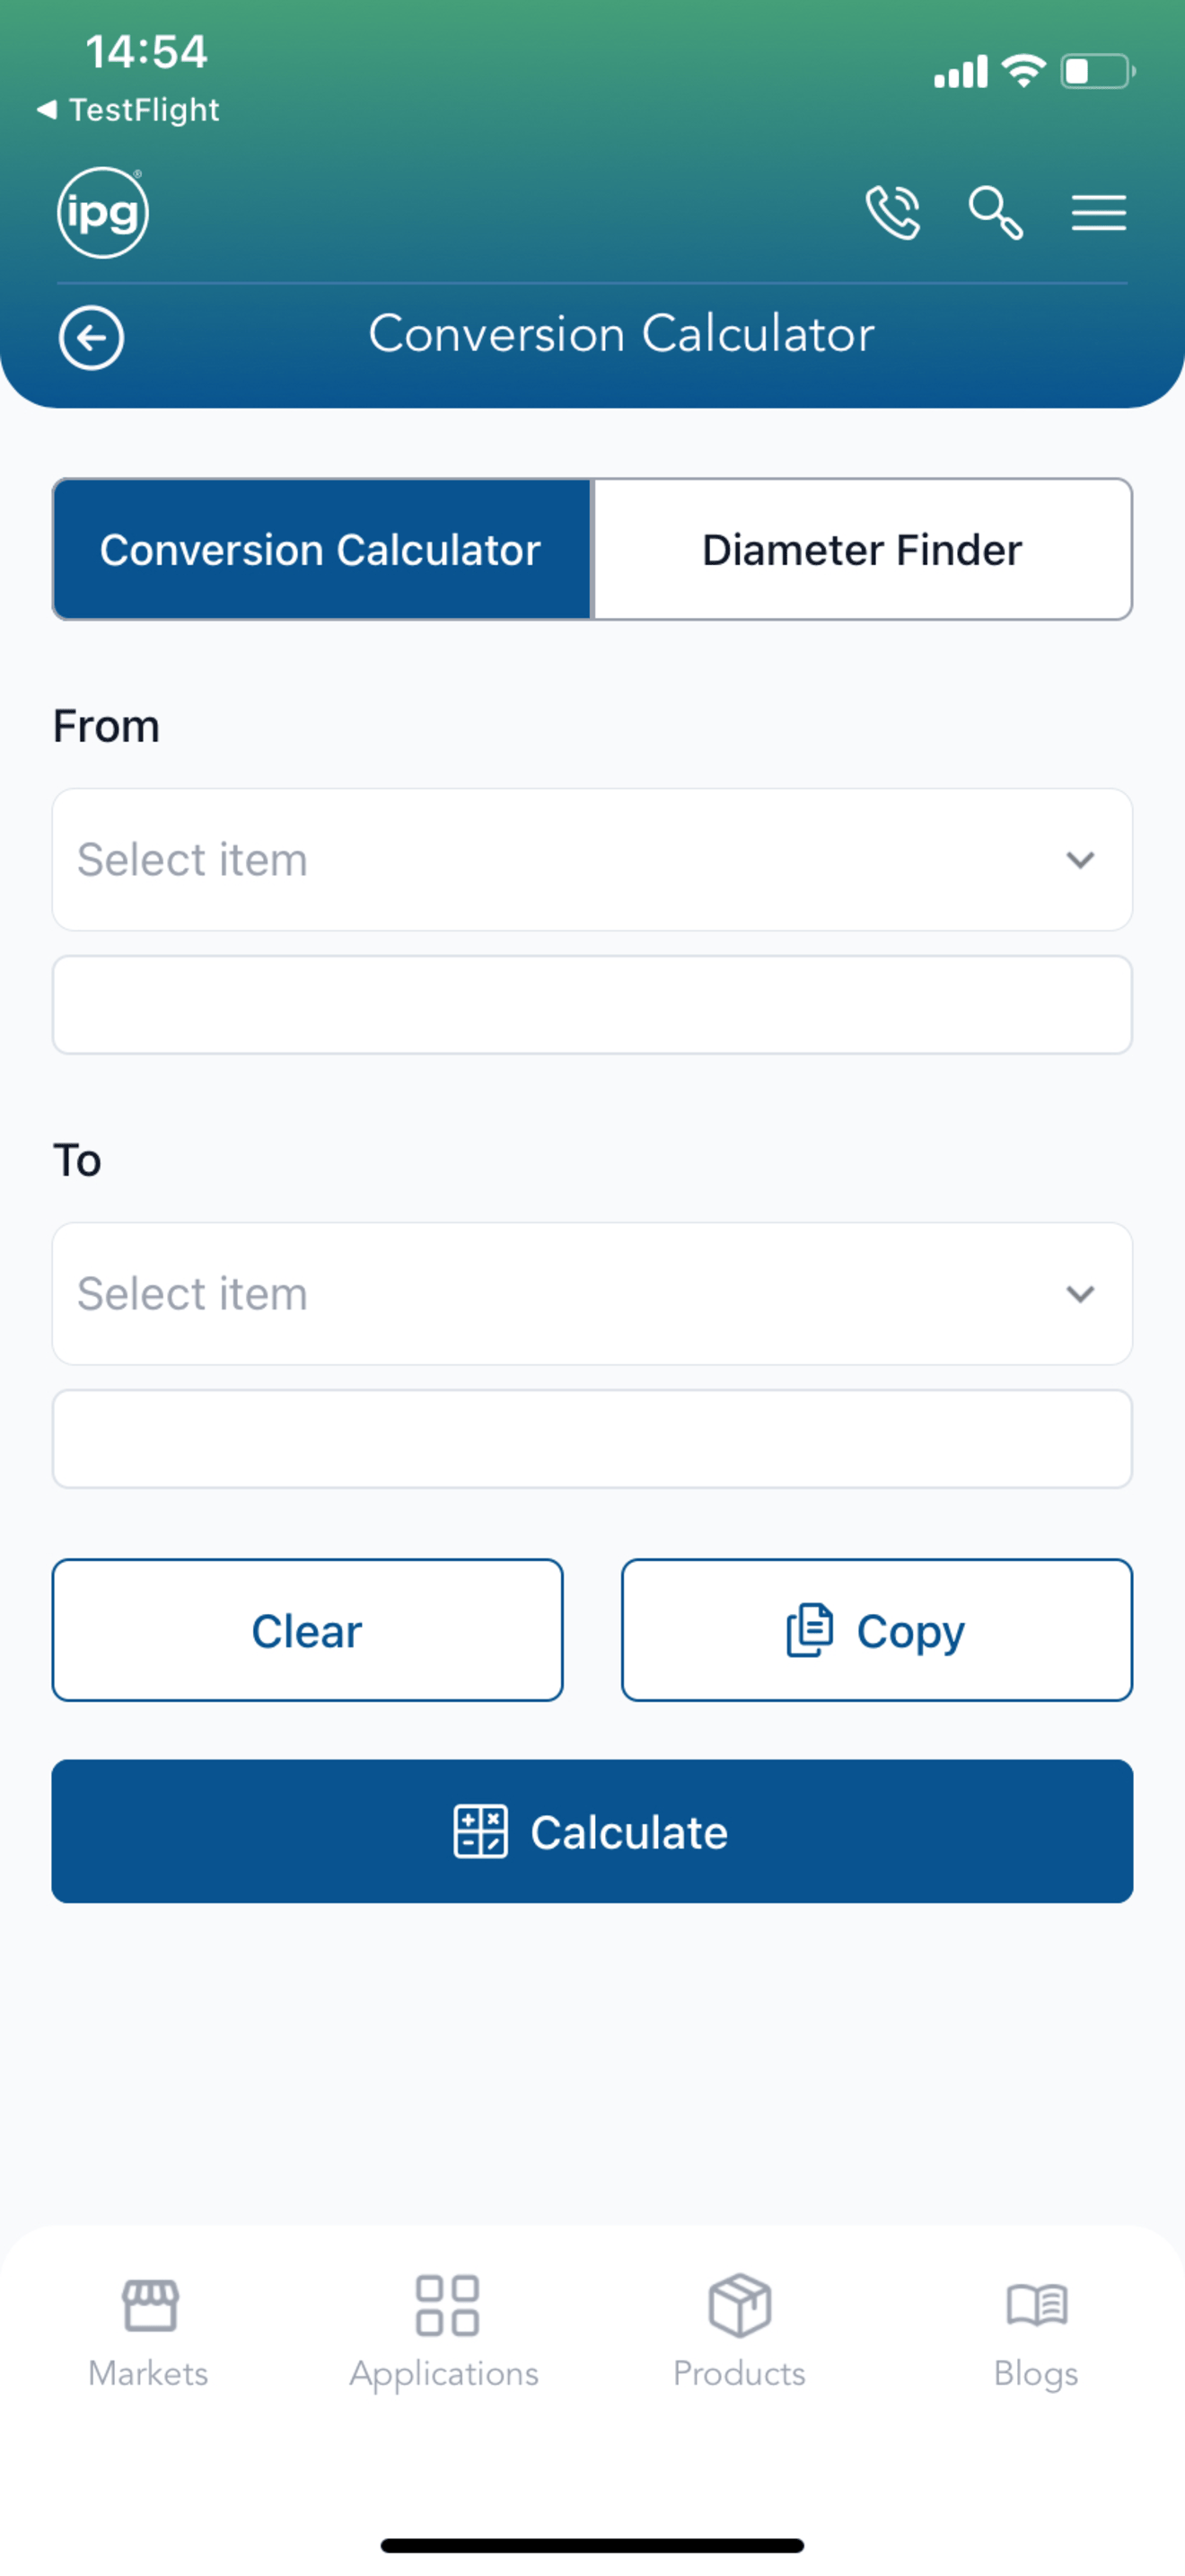Screen dimensions: 1185x2576
Task: Go back using the circled arrow
Action: pyautogui.click(x=91, y=338)
